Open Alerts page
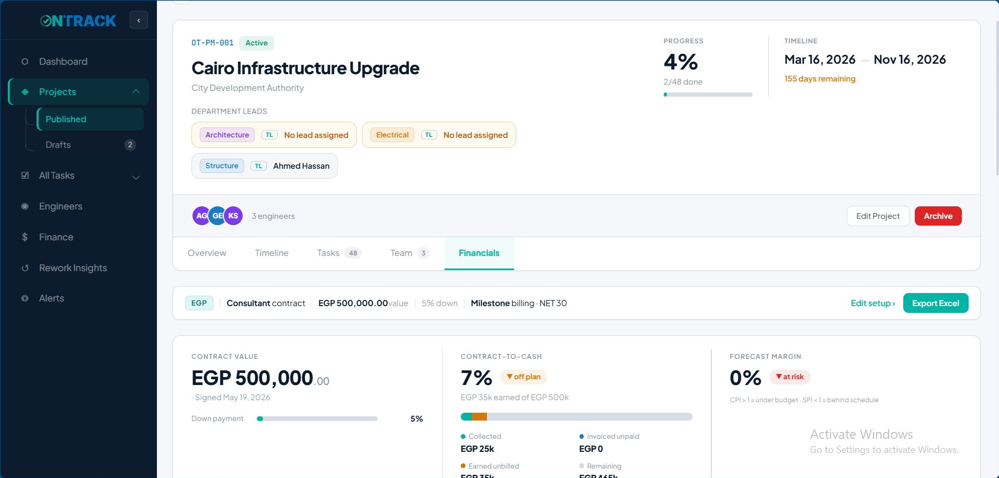 click(x=78, y=298)
